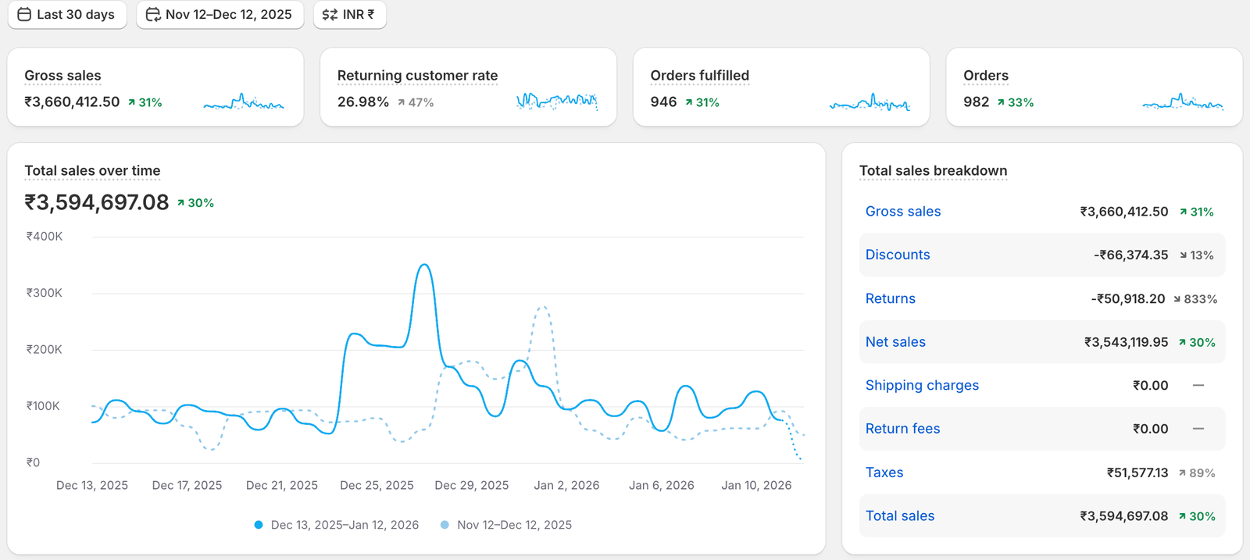1250x560 pixels.
Task: Open the Returning customer rate card title
Action: coord(417,76)
